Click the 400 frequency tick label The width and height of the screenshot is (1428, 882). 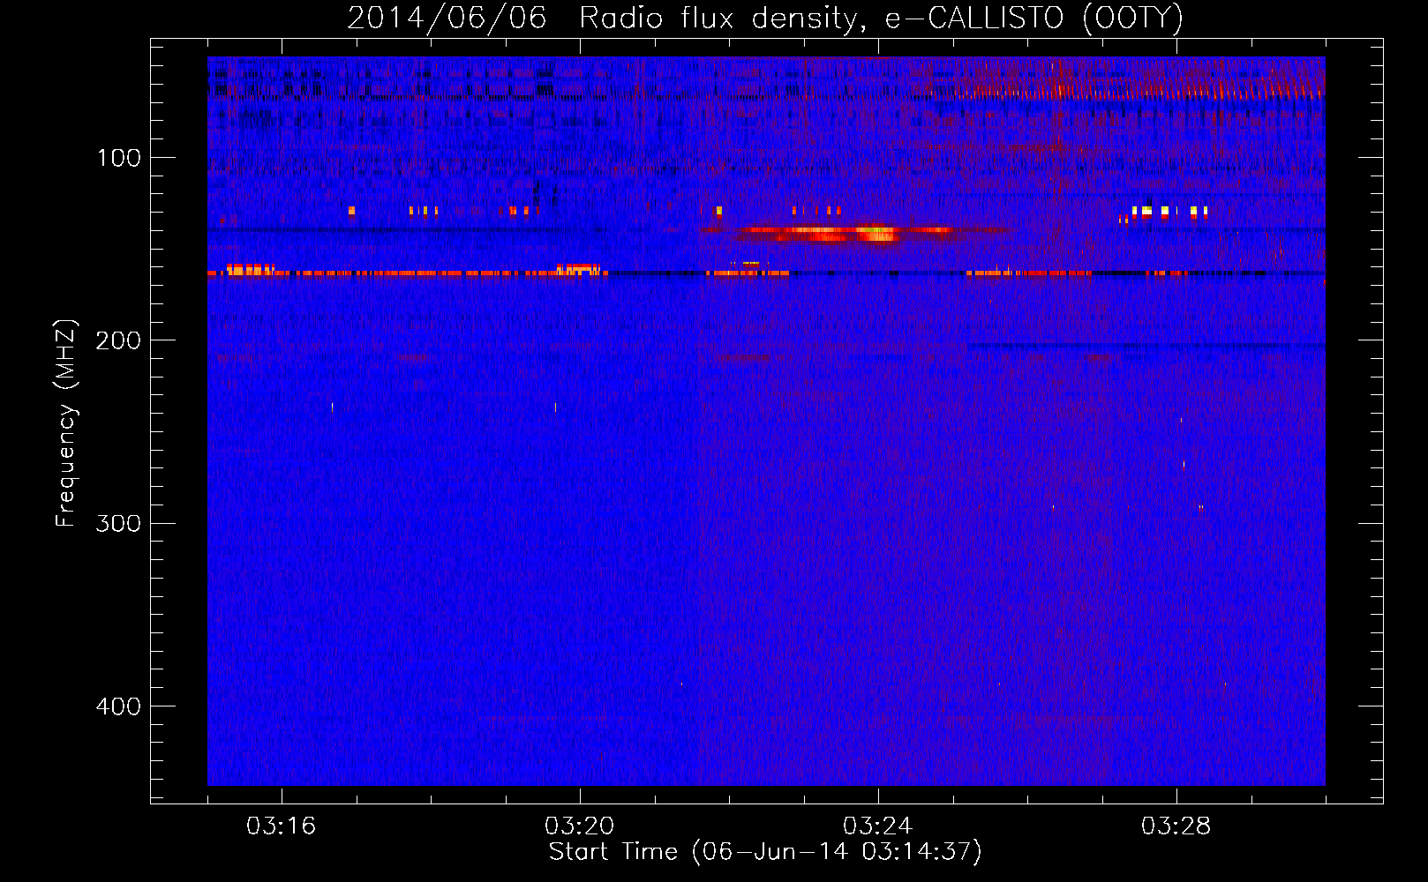[x=118, y=706]
